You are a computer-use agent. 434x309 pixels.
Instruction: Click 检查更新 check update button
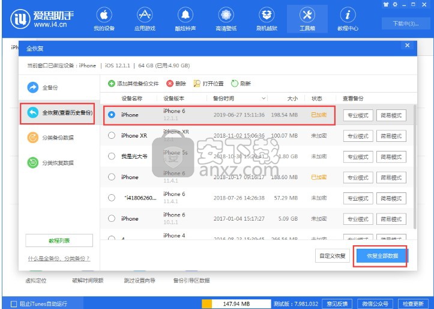click(x=413, y=304)
